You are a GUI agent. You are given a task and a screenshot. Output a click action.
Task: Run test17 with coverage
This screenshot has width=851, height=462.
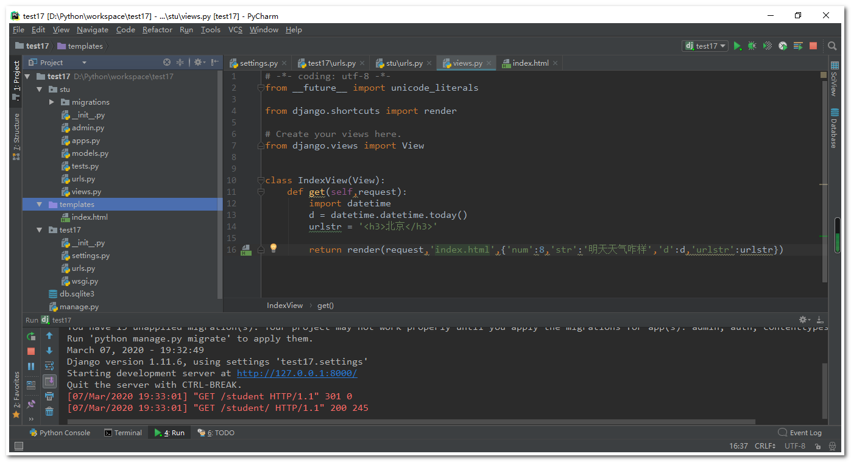[x=768, y=46]
